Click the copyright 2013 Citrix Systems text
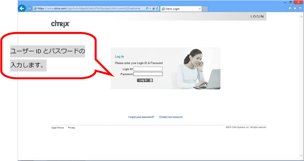Image resolution: width=304 pixels, height=161 pixels. point(246,127)
